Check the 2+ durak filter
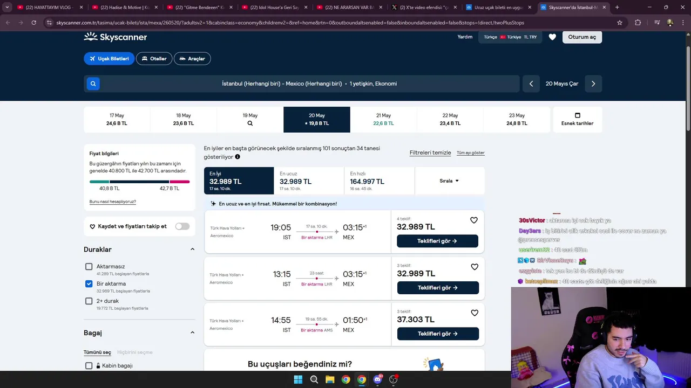 (x=89, y=301)
